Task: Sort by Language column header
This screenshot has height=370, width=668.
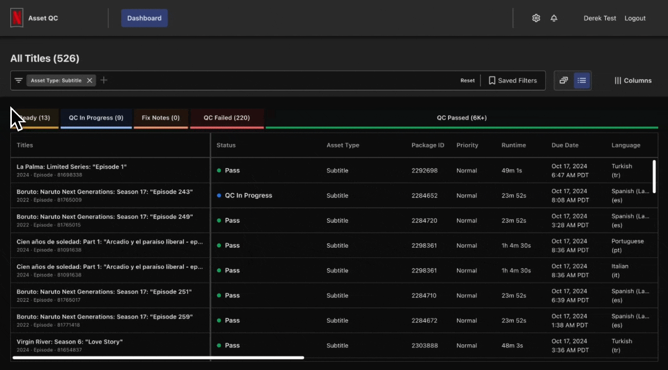Action: 626,145
